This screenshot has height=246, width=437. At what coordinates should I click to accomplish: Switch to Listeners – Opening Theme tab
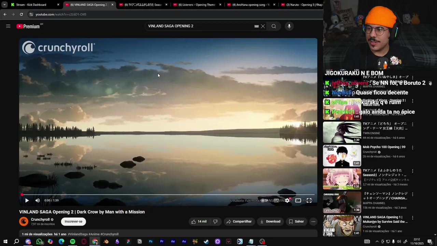coord(197,5)
